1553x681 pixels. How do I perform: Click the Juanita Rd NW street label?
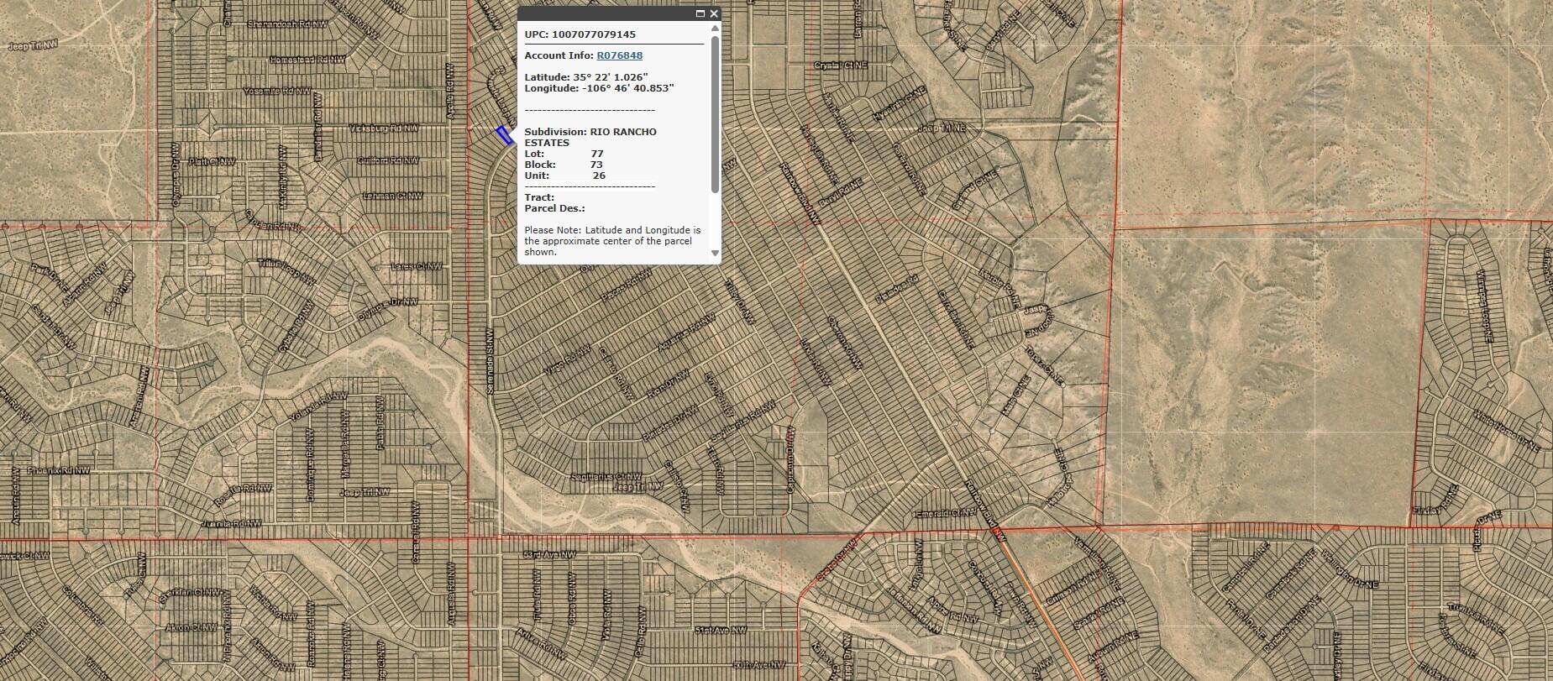coord(231,523)
